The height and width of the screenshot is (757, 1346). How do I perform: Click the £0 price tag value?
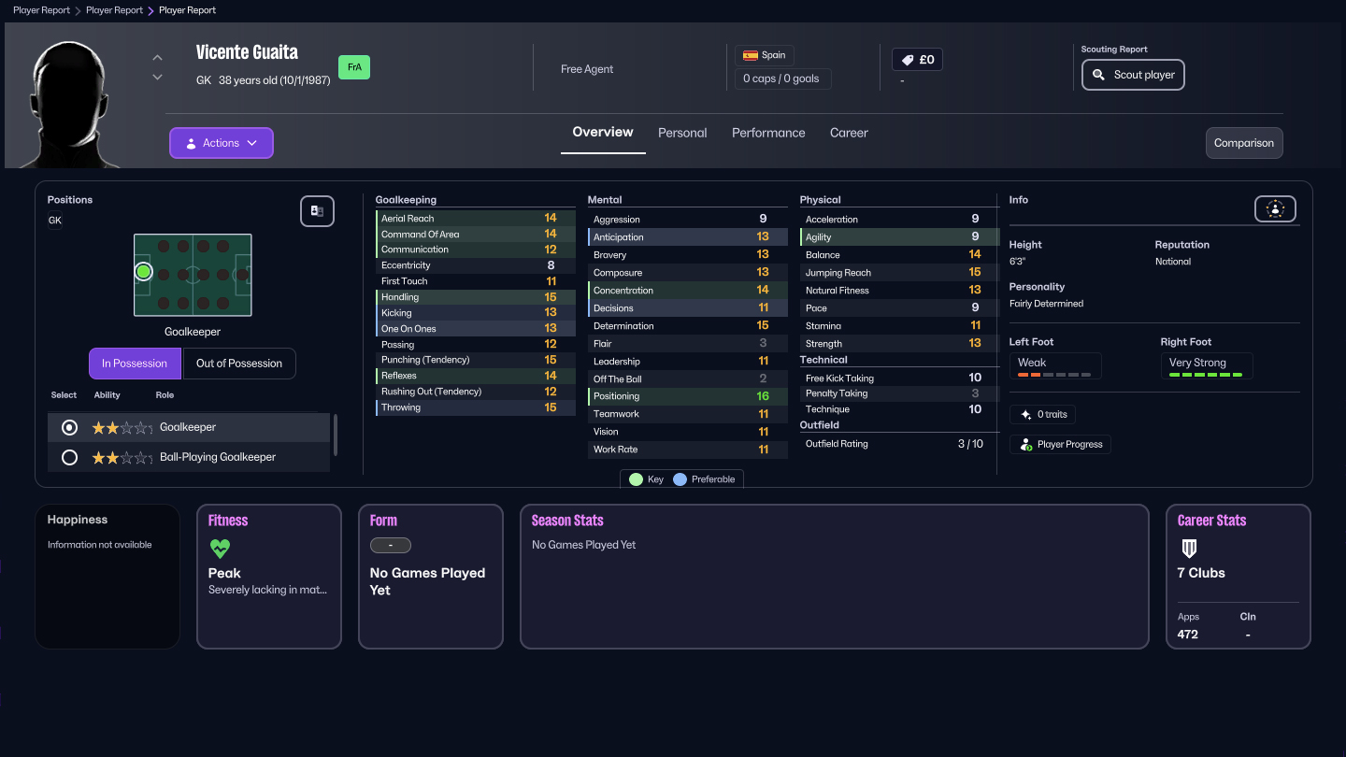tap(918, 60)
